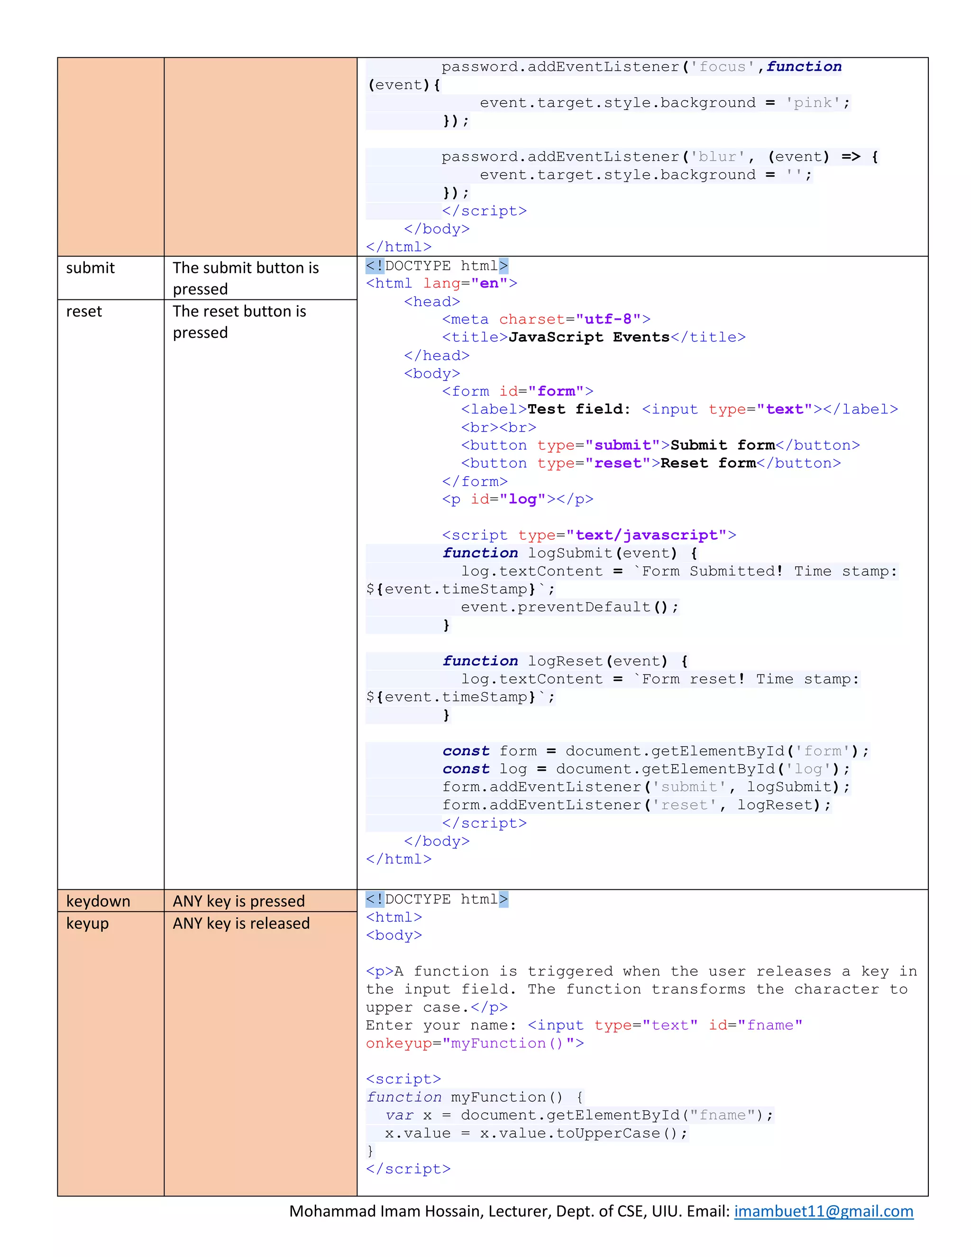Click the 'event.preventDefault();' code line
Viewport: 971px width, 1257px height.
[569, 607]
